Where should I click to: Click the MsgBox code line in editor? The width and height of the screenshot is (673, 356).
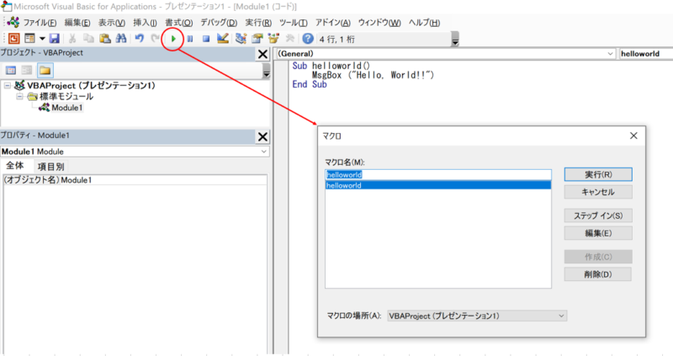pos(373,75)
